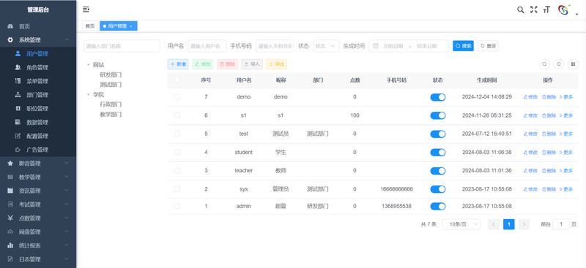Image resolution: width=586 pixels, height=268 pixels.
Task: Collapse the 网站 tree node
Action: pos(89,64)
